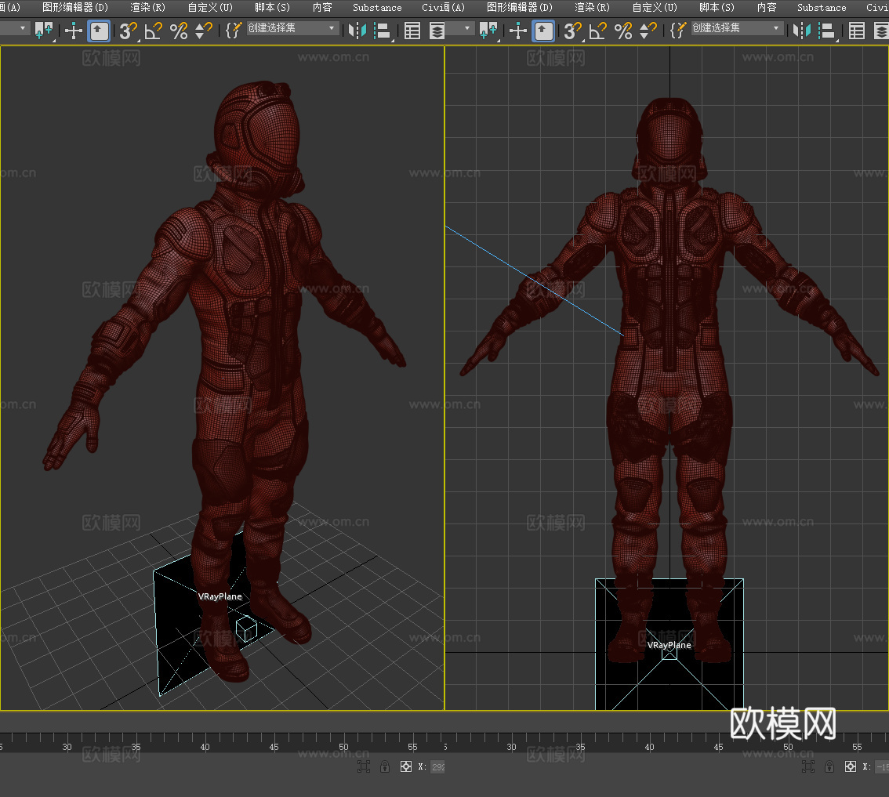Open 图形编辑器(D) menu in front-view window

[x=519, y=7]
